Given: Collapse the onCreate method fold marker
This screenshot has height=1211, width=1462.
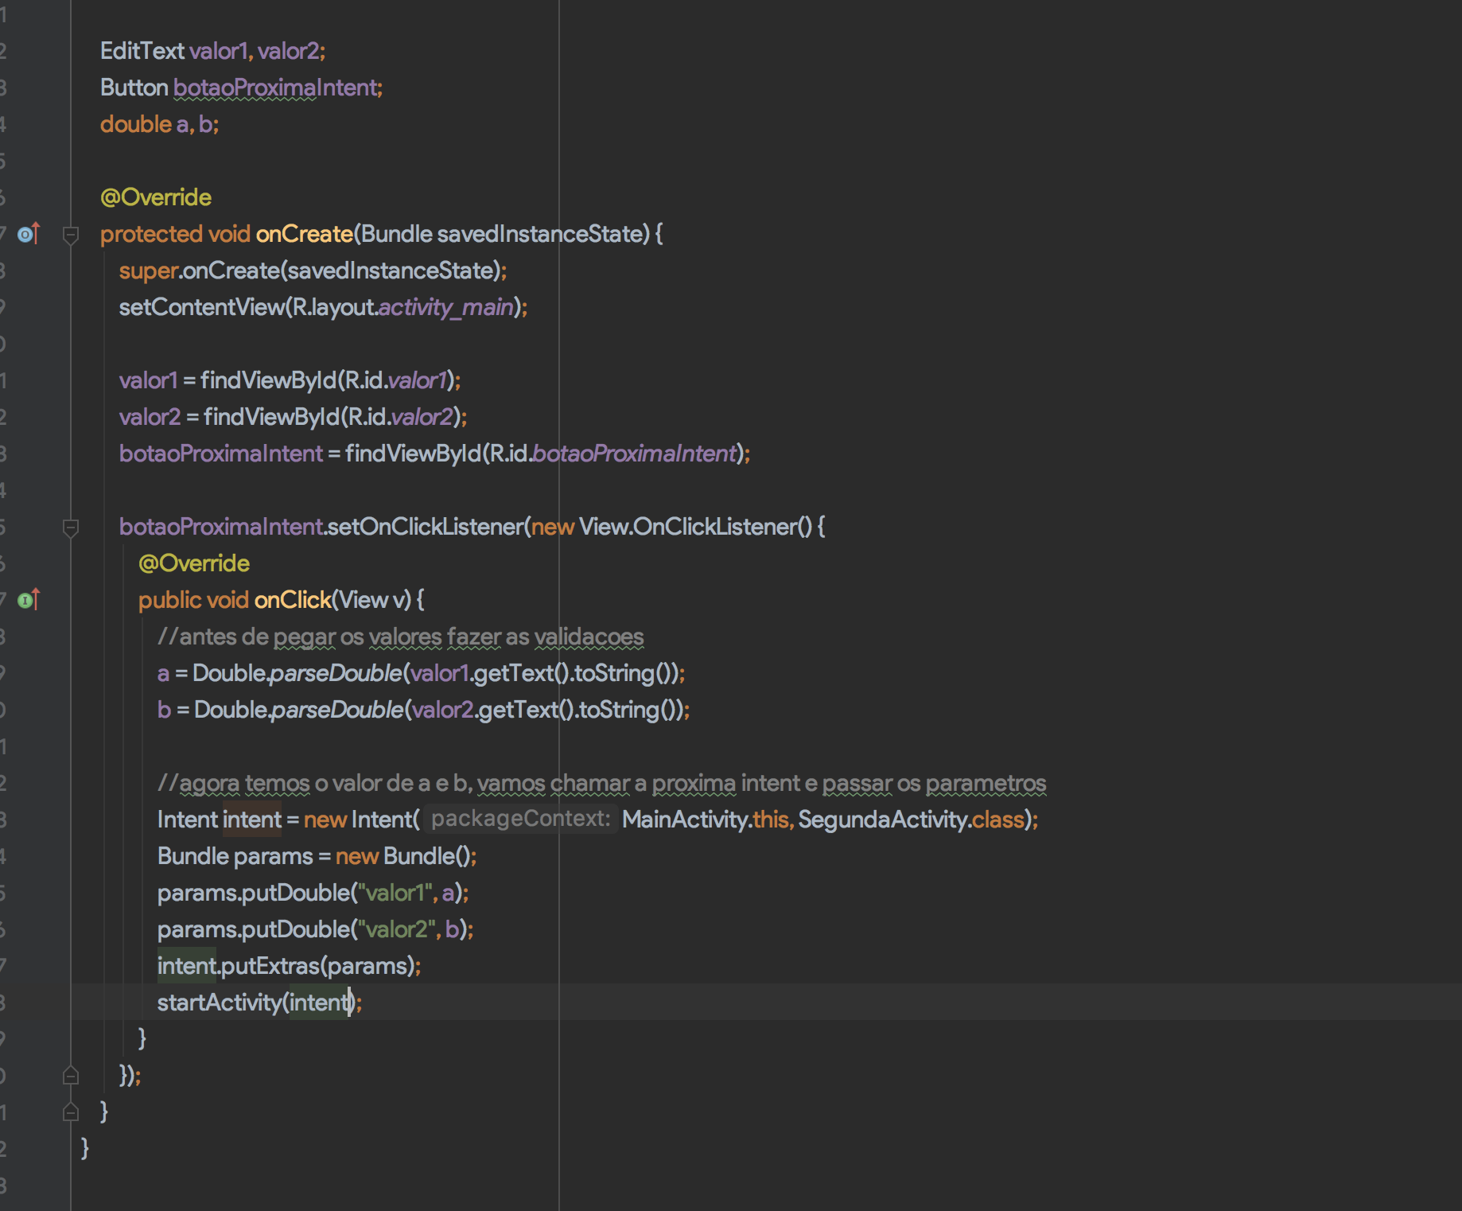Looking at the screenshot, I should pos(71,235).
